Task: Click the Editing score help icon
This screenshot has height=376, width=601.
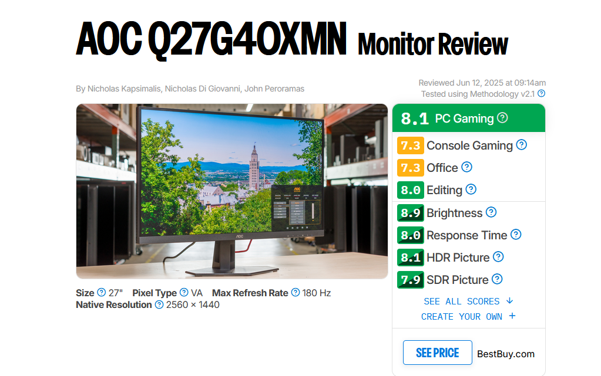Action: (x=471, y=189)
